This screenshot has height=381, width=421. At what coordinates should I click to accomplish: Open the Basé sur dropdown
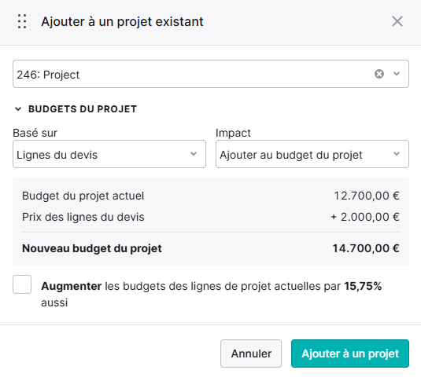[109, 154]
